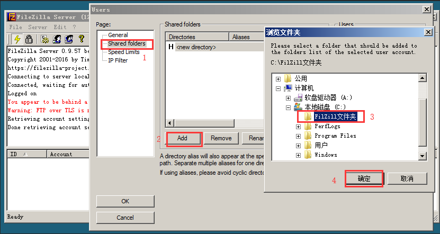Switch to the Speed Limits page
This screenshot has height=234, width=440.
(x=124, y=52)
